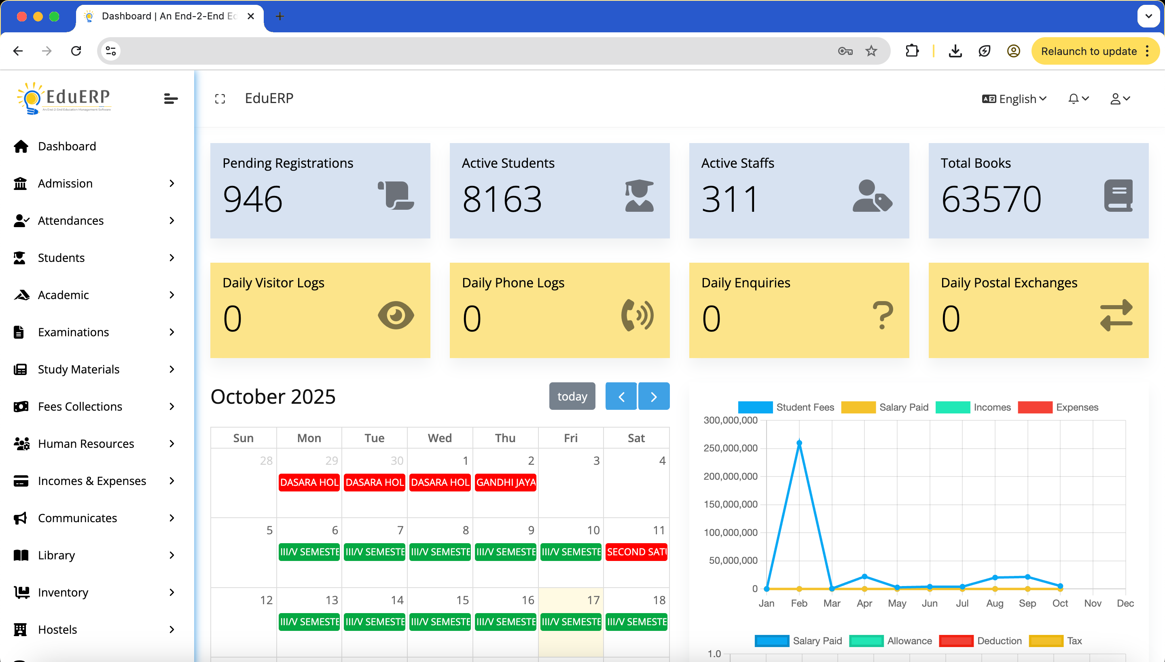1165x662 pixels.
Task: Click the question mark Daily Enquiries icon
Action: pyautogui.click(x=882, y=315)
